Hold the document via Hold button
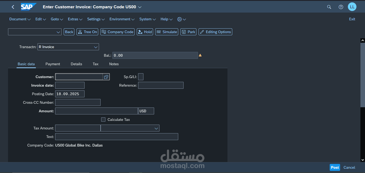Screen dimensions: 365x173 click(145, 32)
